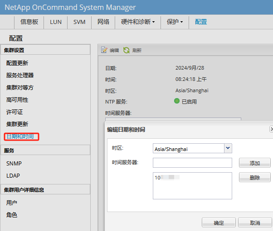Open the 时区 Asia/Shanghai dropdown arrow

point(228,148)
